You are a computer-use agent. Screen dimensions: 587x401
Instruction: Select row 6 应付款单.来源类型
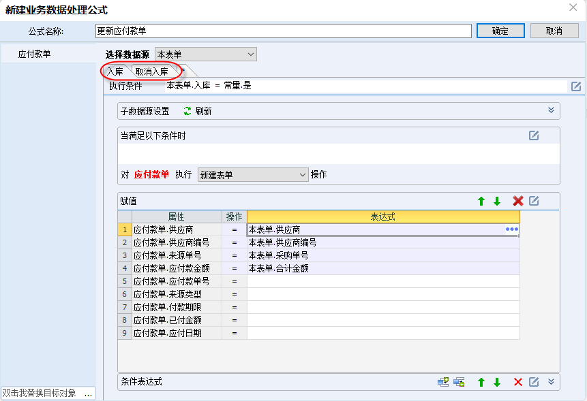[177, 295]
